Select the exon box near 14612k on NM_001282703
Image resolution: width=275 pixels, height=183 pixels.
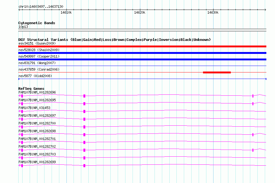[84, 158]
